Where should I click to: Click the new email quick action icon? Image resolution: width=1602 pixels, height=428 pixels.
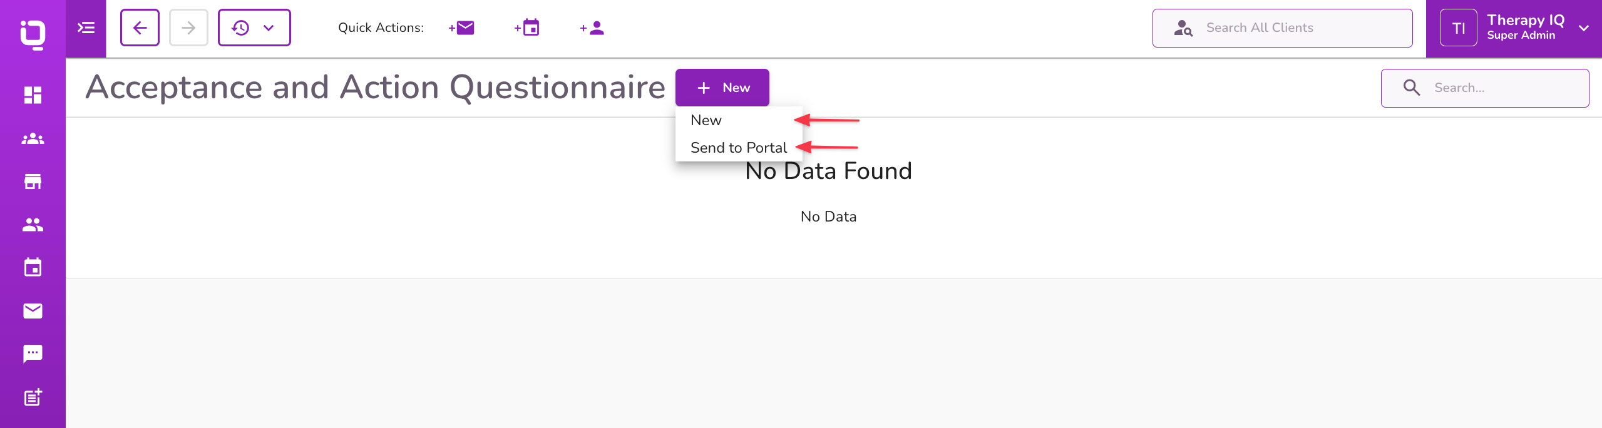tap(461, 28)
